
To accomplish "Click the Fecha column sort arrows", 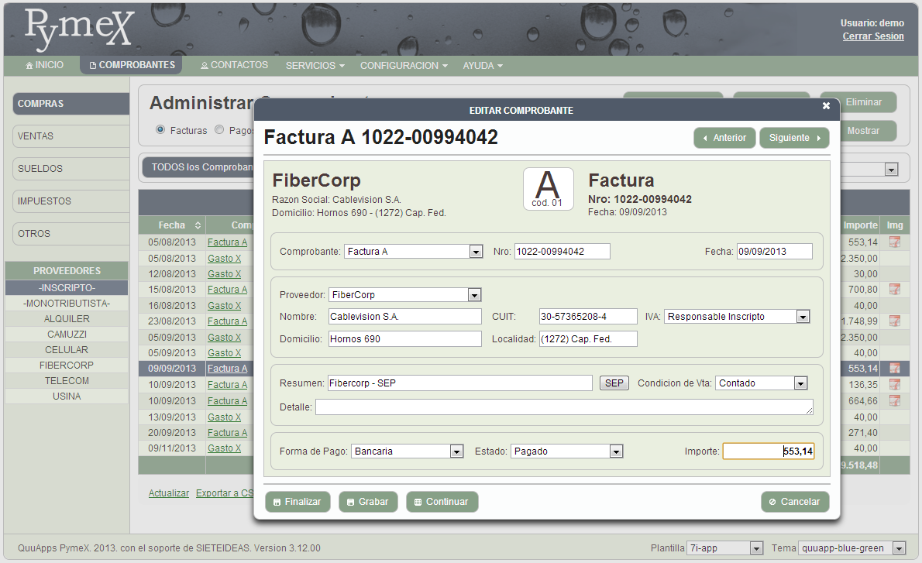I will 198,225.
